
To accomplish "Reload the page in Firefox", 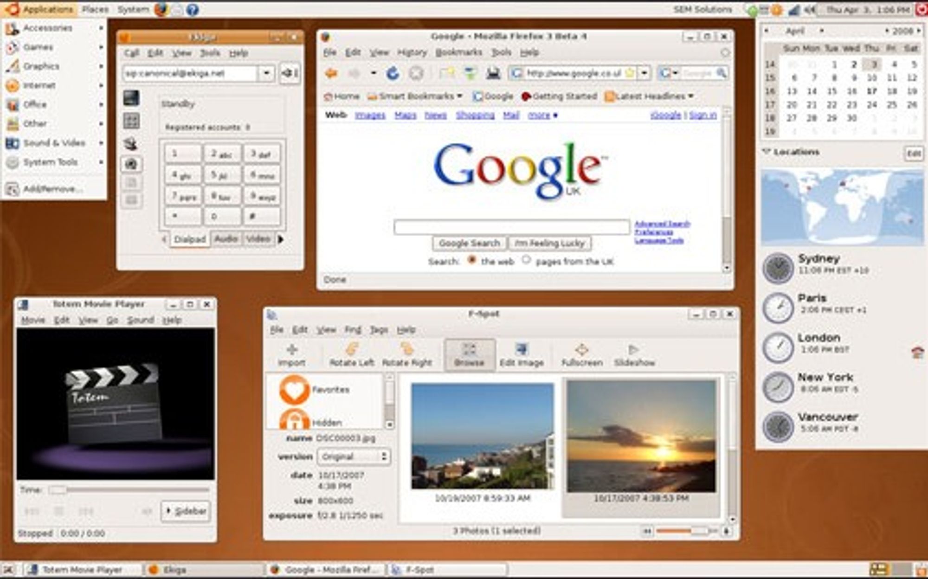I will point(393,73).
